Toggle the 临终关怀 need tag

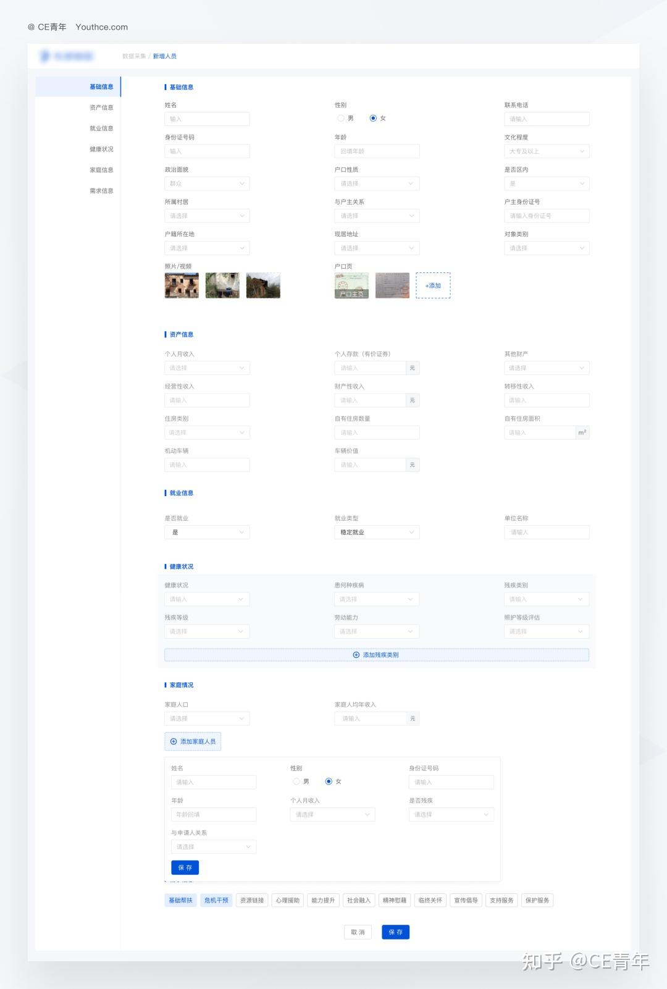pyautogui.click(x=430, y=900)
